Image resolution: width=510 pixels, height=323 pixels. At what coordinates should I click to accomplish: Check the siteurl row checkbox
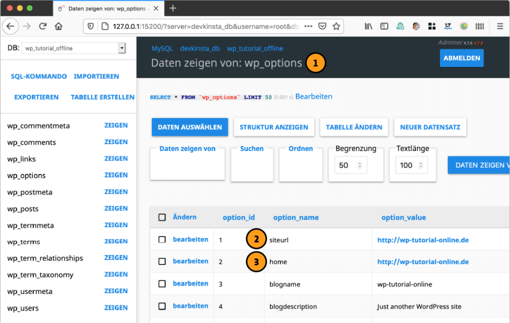[x=162, y=240]
